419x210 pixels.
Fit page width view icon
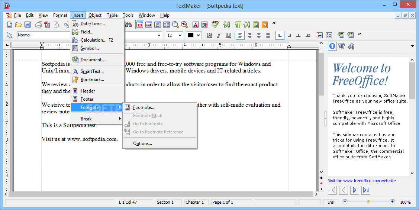pos(149,25)
